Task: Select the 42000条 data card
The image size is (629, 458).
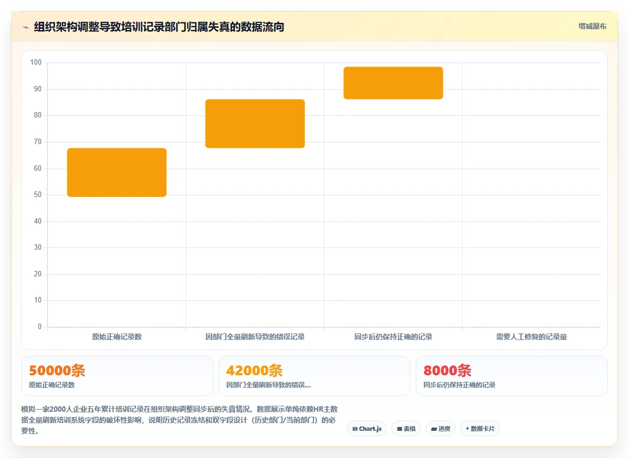Action: coord(314,376)
